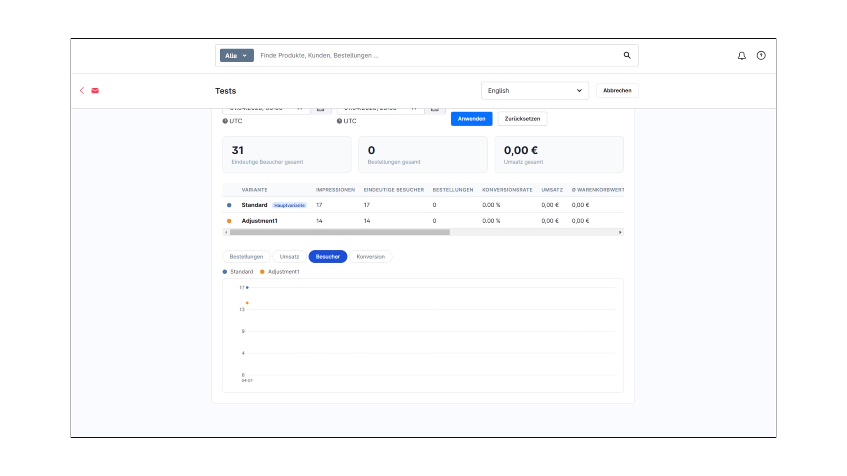
Task: Open the calendar picker for the end date
Action: point(435,108)
